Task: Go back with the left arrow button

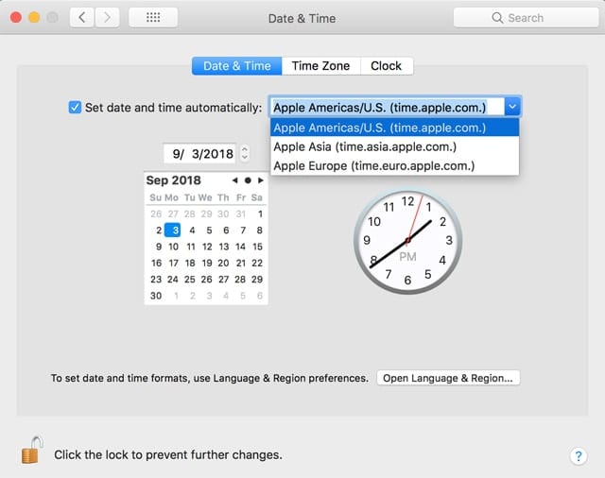Action: (x=81, y=17)
